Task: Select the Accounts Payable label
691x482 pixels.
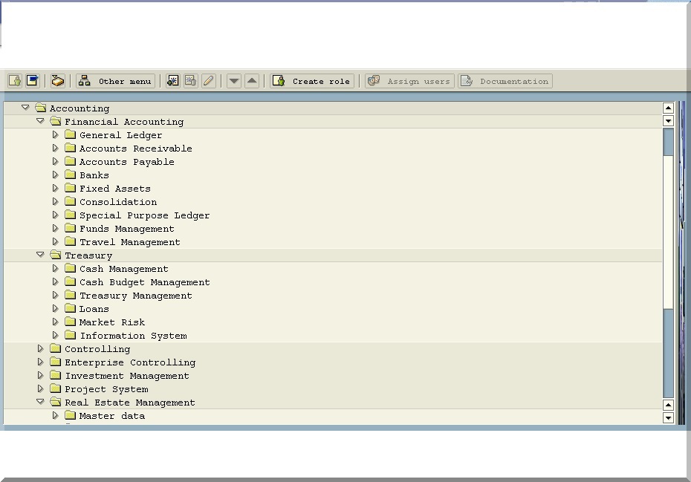Action: [x=127, y=162]
